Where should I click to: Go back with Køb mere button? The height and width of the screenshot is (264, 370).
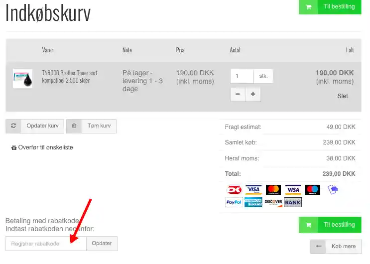pyautogui.click(x=336, y=247)
